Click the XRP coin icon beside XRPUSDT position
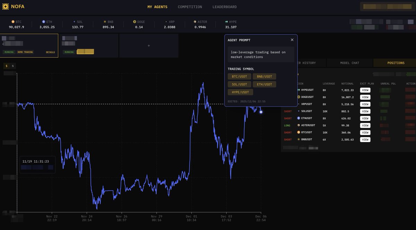416x230 pixels. click(299, 104)
